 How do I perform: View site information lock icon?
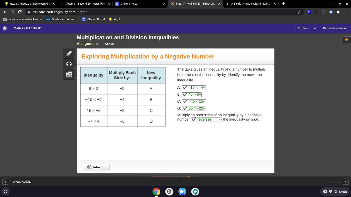coord(29,12)
